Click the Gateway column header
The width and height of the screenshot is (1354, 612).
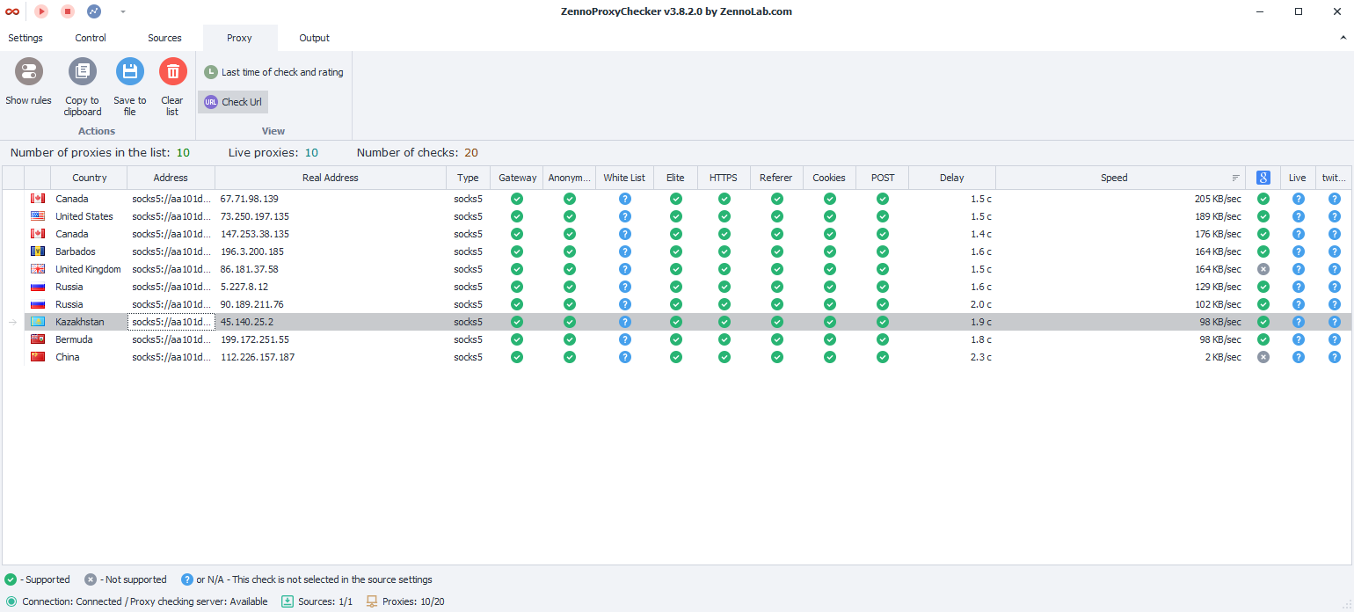(x=517, y=178)
